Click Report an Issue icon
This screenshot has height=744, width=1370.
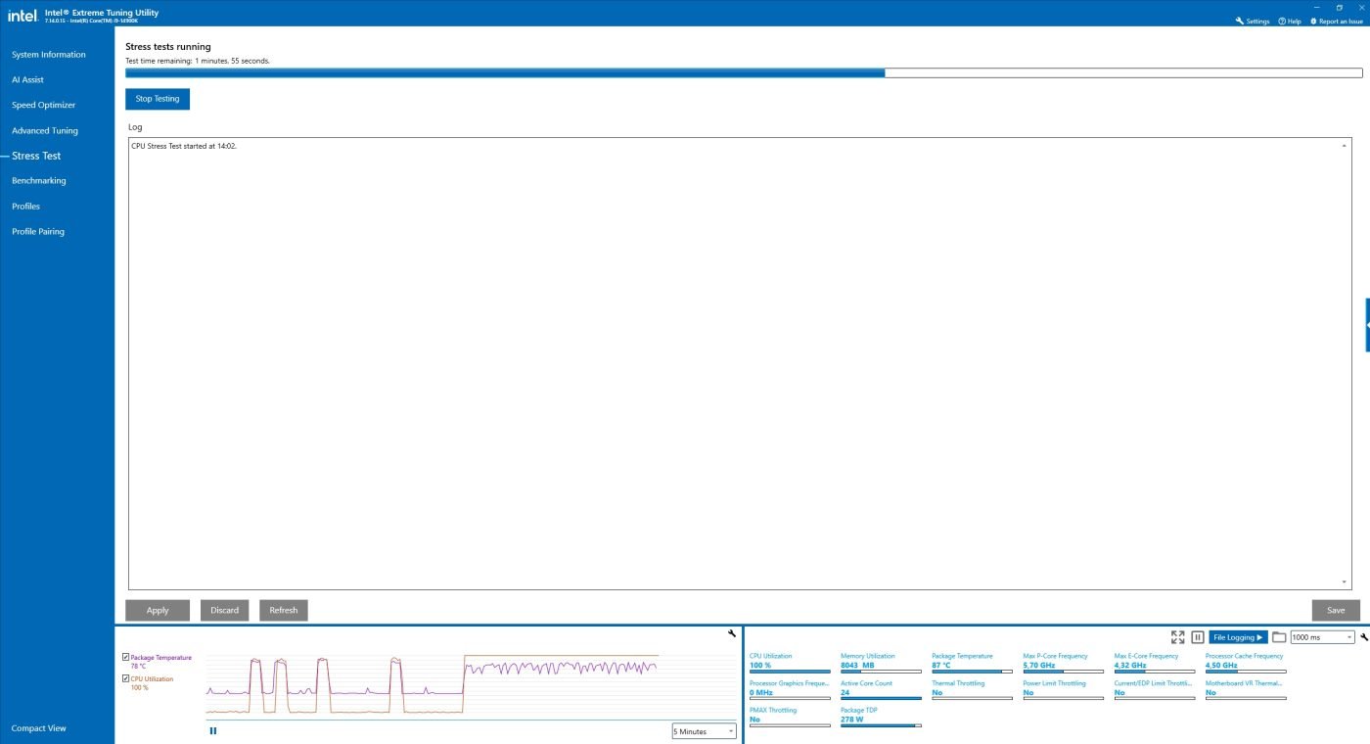tap(1313, 21)
